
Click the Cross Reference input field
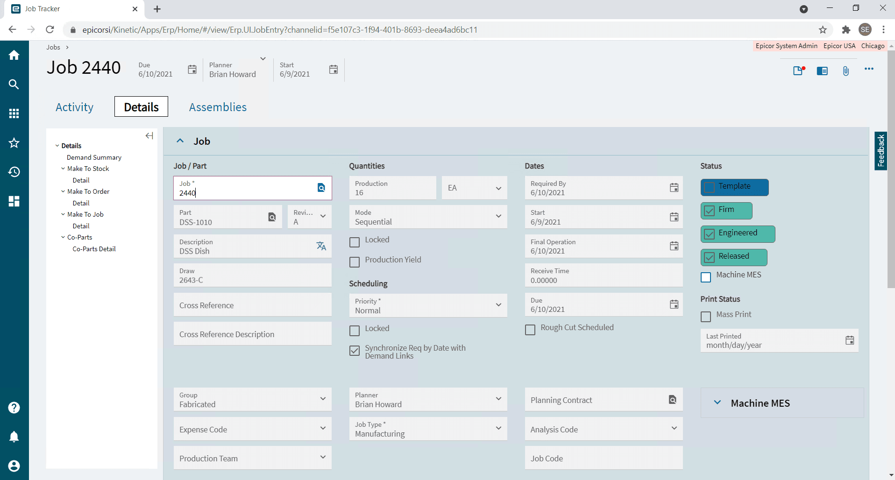252,305
